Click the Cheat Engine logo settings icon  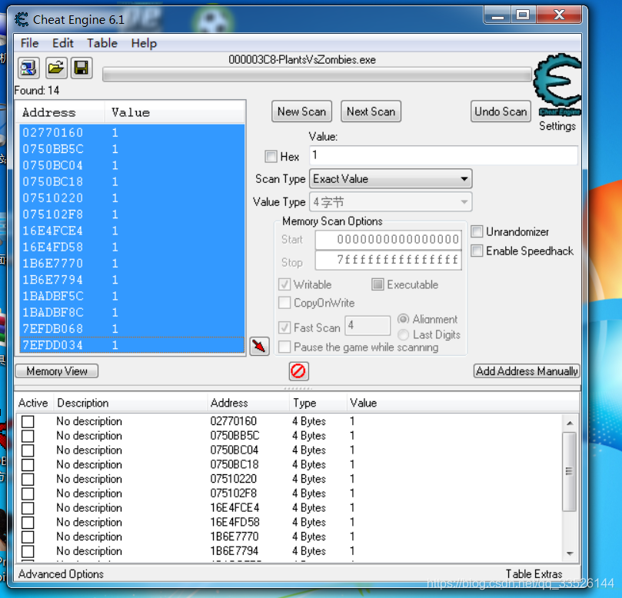coord(557,84)
